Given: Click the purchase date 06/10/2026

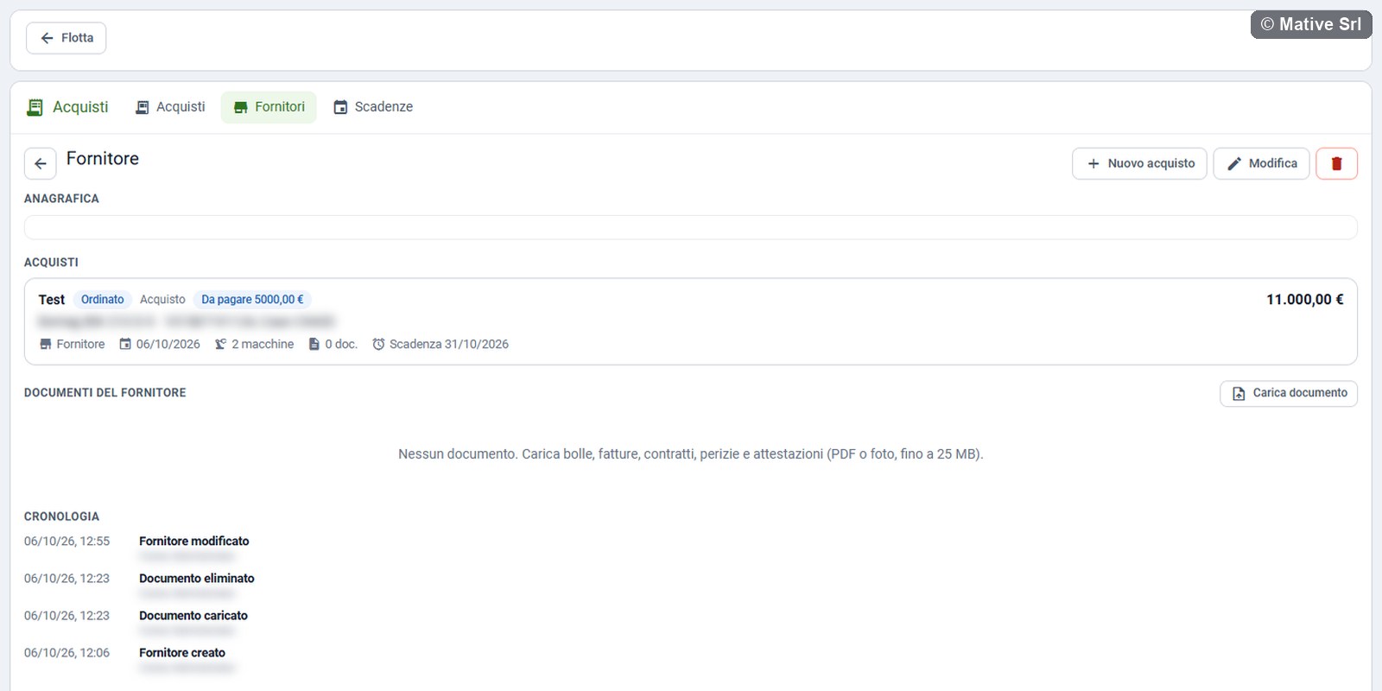Looking at the screenshot, I should (x=168, y=344).
